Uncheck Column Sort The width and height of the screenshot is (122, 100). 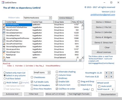tap(57, 85)
